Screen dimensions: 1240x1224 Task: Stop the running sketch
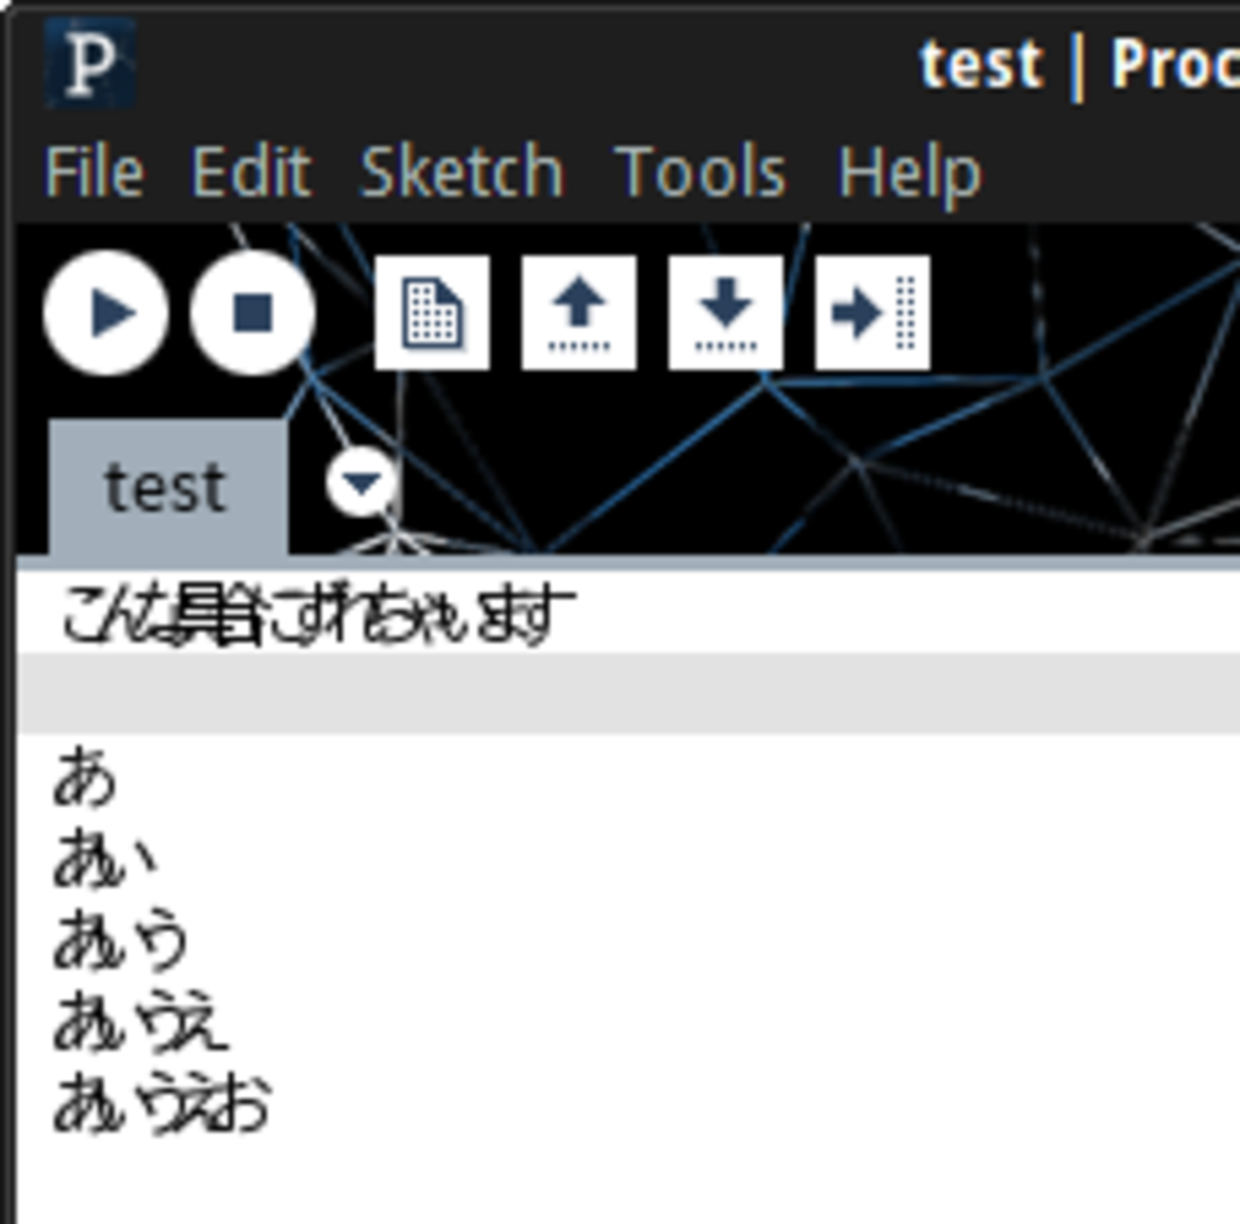[253, 313]
